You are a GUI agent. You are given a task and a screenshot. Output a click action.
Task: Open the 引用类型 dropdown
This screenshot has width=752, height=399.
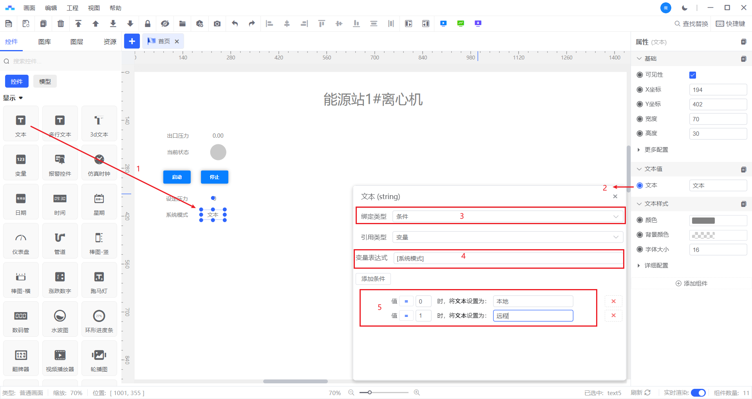pyautogui.click(x=507, y=237)
